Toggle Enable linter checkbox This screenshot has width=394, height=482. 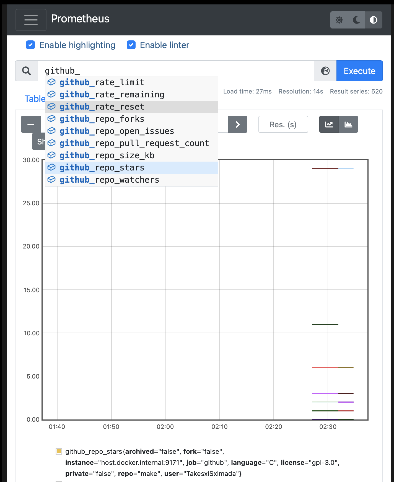coord(131,45)
